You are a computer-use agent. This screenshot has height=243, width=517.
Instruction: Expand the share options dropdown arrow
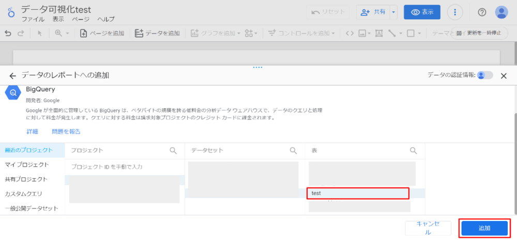[393, 12]
